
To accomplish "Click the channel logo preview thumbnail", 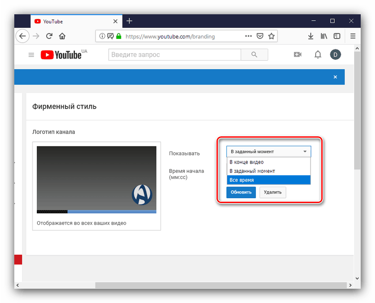I will click(97, 180).
